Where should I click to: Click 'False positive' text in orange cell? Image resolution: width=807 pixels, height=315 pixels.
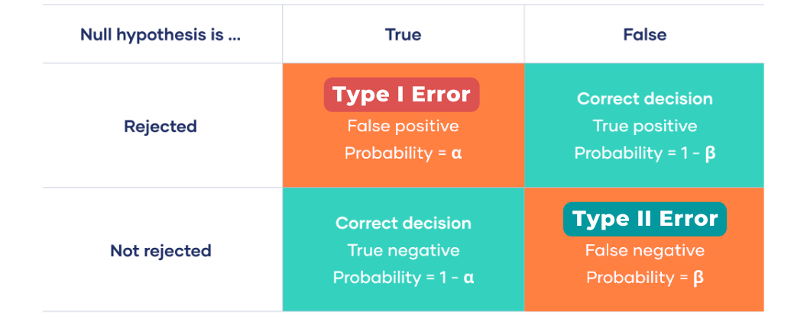point(403,126)
